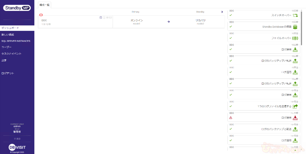
Task: Click the envelope notification icon in DOC row
Action: [x=110, y=18]
